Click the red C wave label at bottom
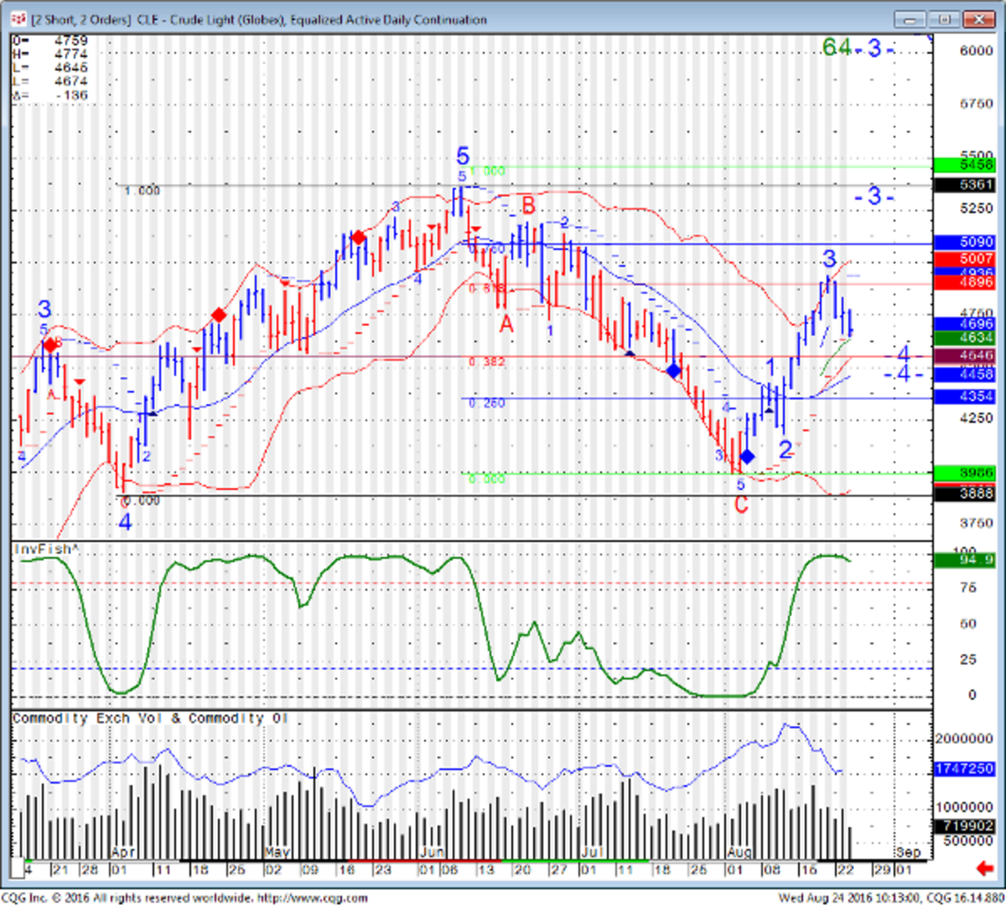 click(x=741, y=505)
